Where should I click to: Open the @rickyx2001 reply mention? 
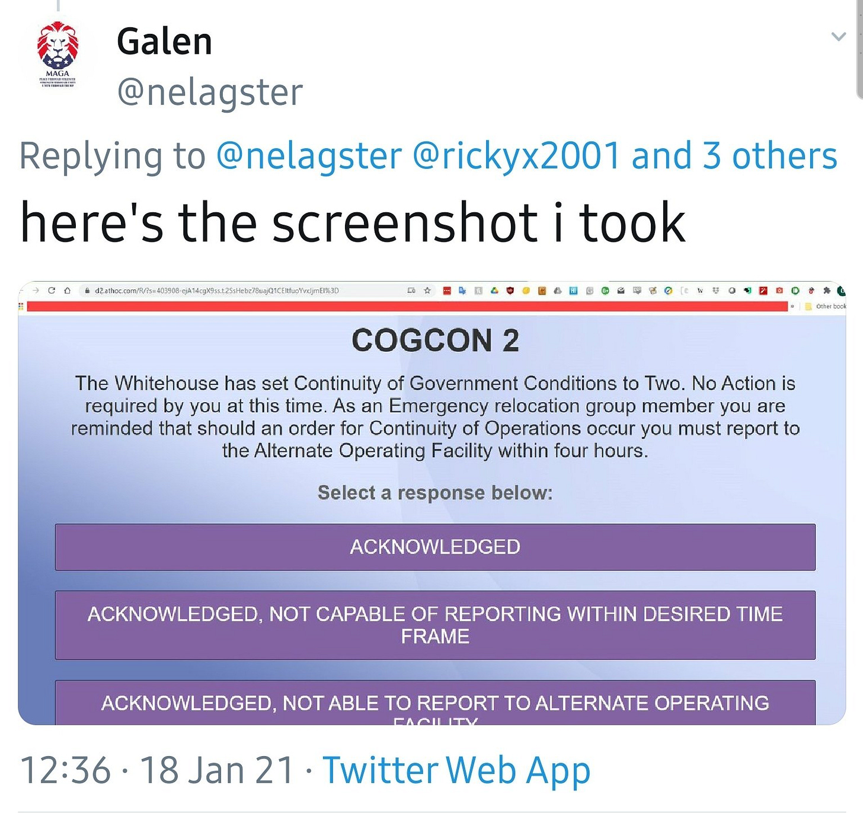[516, 156]
